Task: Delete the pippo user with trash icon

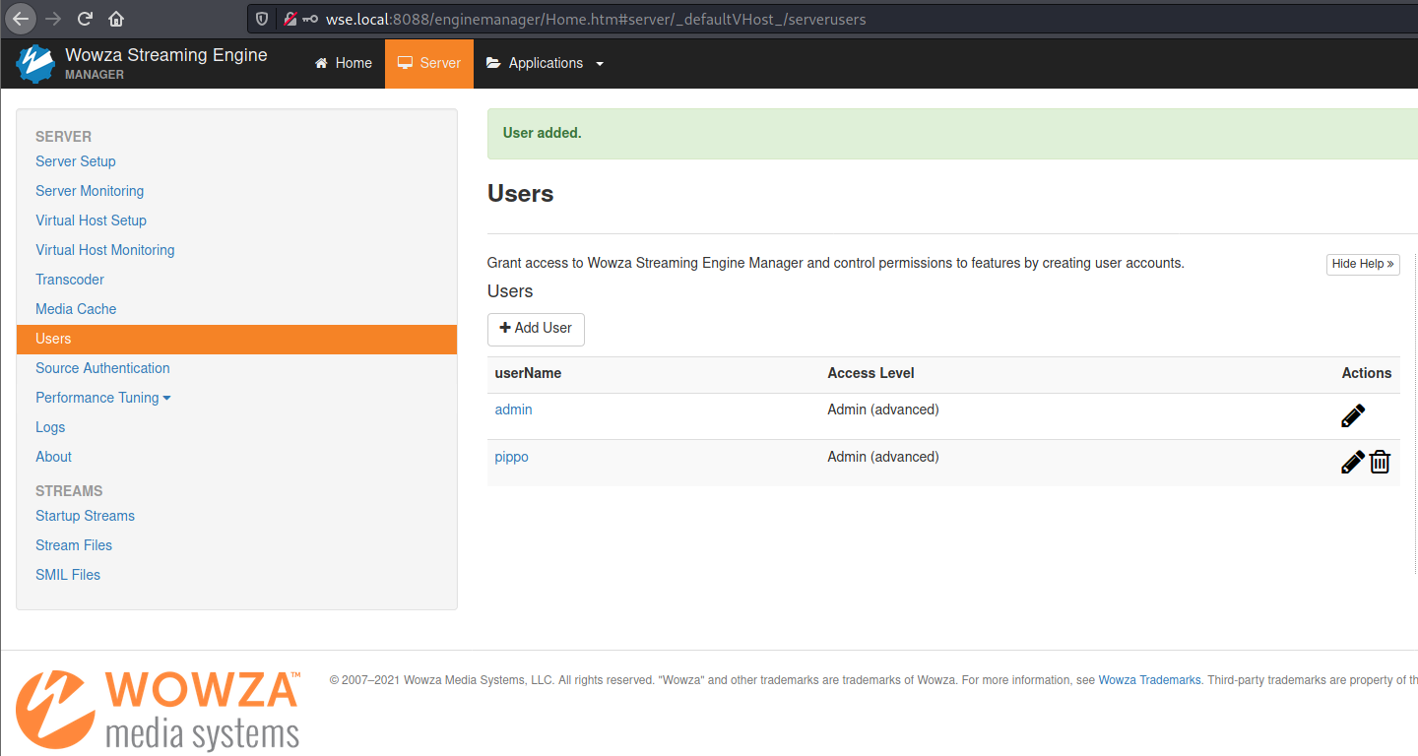Action: click(1380, 462)
